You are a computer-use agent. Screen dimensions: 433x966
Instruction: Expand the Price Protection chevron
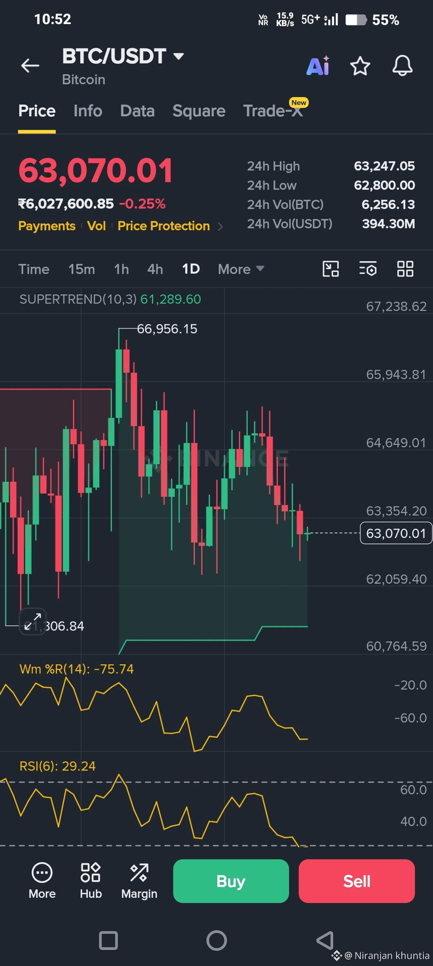[x=220, y=227]
